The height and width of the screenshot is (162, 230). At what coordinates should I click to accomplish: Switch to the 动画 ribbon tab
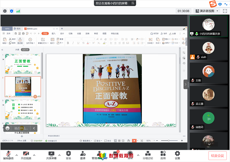point(79,34)
